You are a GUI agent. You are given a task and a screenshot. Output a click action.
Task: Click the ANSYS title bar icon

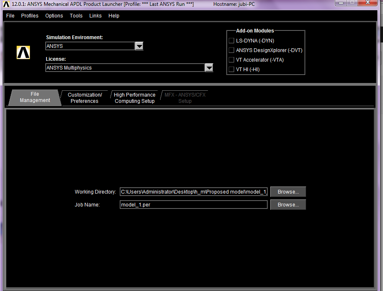(x=6, y=4)
